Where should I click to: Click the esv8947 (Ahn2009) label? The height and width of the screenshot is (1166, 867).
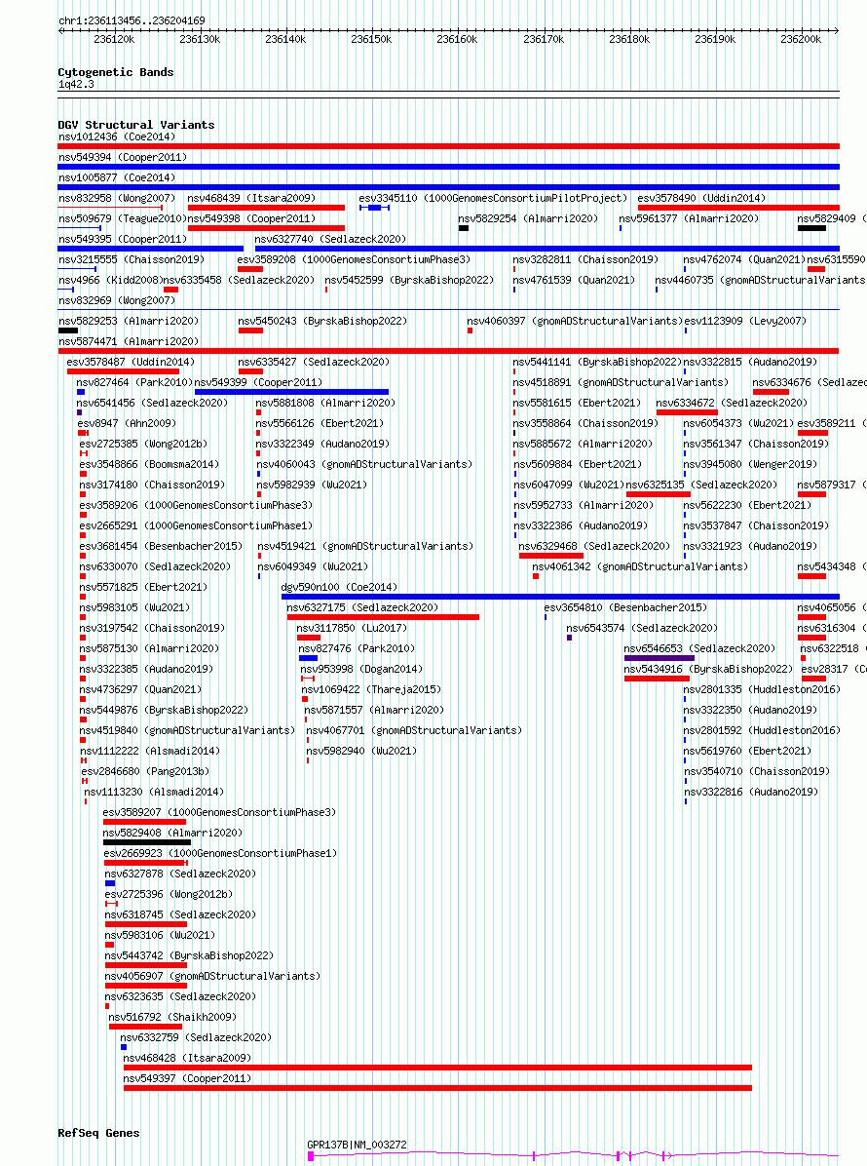coord(127,423)
